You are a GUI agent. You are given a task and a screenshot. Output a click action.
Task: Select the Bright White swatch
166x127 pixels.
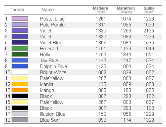point(20,72)
